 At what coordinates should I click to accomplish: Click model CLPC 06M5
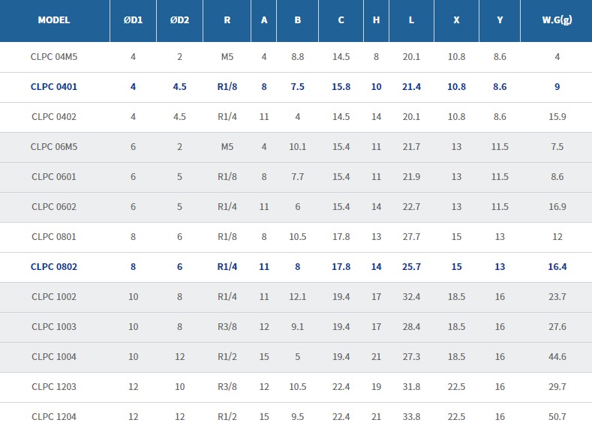[54, 147]
